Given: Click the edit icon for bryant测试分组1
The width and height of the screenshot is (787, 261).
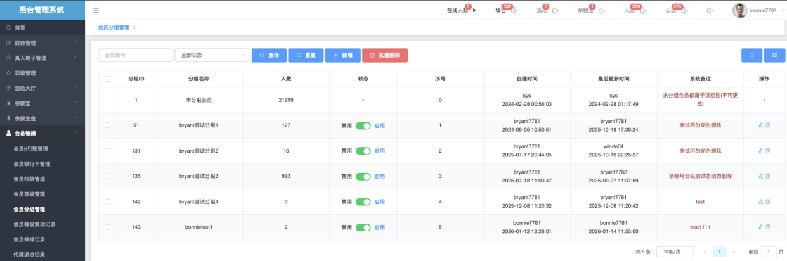Looking at the screenshot, I should click(760, 125).
